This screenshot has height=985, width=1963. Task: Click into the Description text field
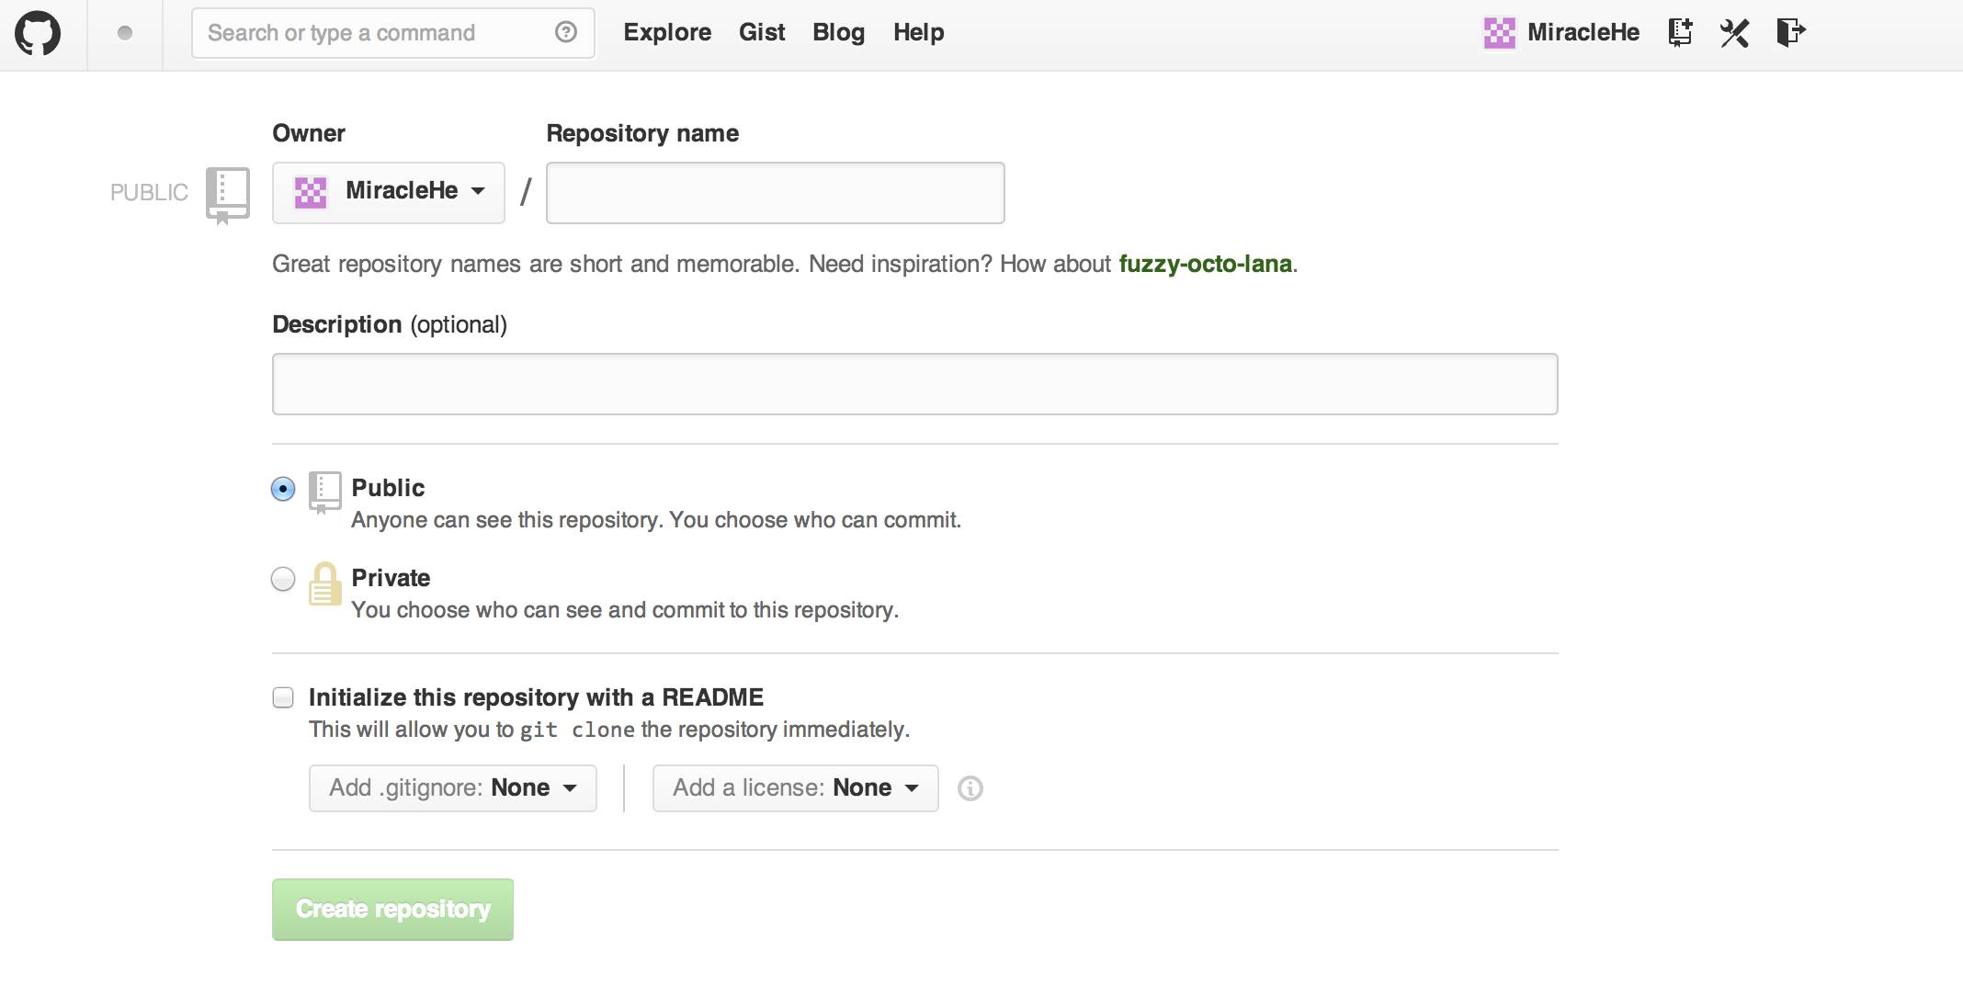point(914,384)
